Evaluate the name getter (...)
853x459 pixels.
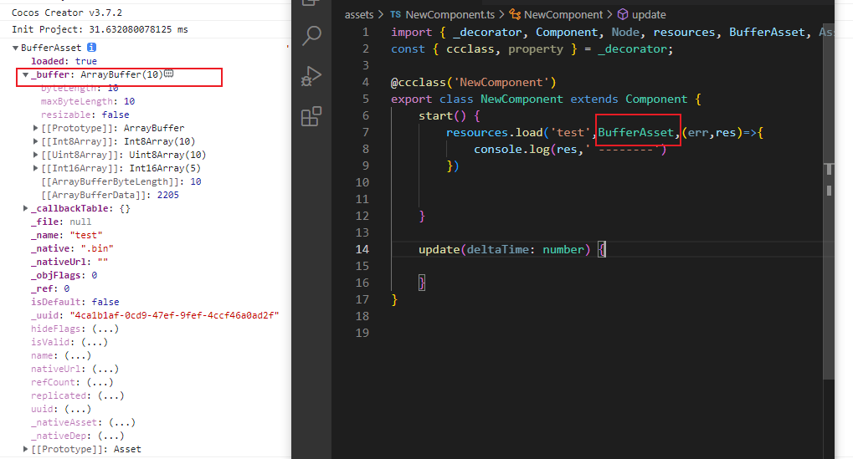point(79,356)
